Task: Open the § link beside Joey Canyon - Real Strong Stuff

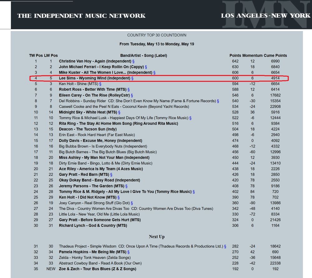Action: coord(132,203)
